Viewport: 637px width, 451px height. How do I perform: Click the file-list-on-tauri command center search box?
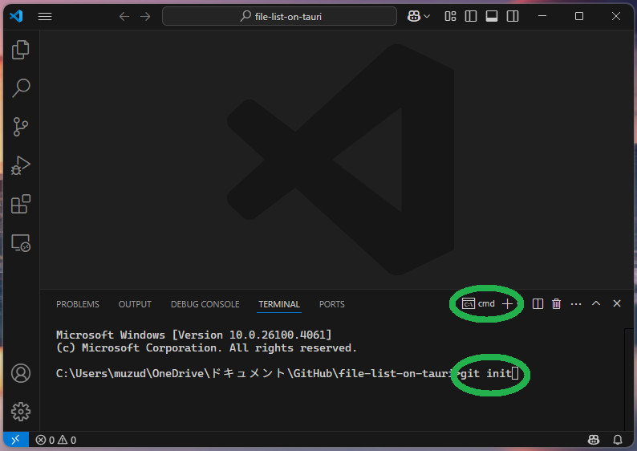point(279,16)
